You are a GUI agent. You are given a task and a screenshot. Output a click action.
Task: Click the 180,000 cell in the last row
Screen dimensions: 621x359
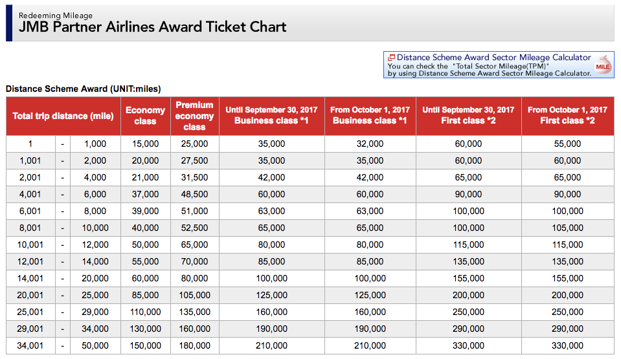coord(194,345)
